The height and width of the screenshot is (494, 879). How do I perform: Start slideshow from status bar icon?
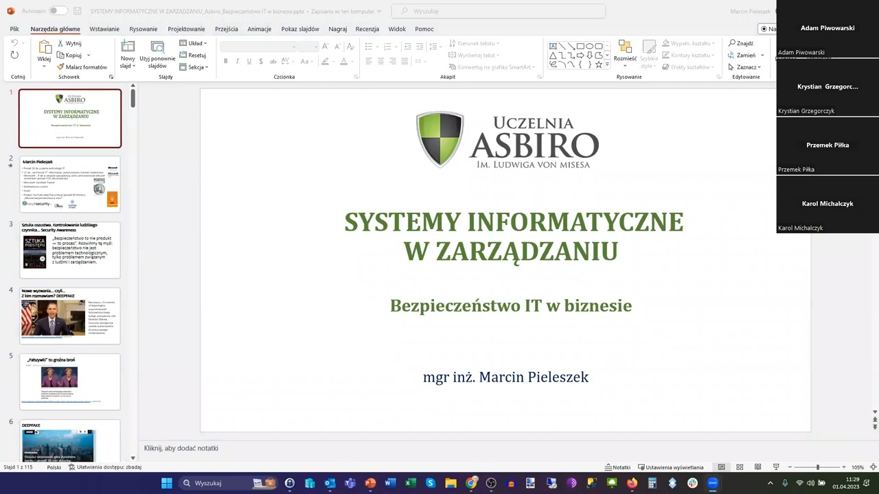tap(776, 467)
